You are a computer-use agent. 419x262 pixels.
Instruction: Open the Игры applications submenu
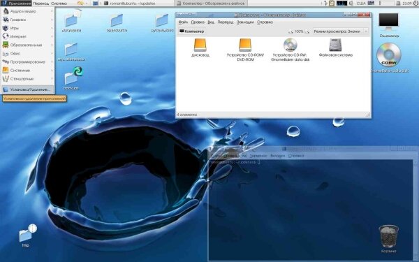click(27, 28)
